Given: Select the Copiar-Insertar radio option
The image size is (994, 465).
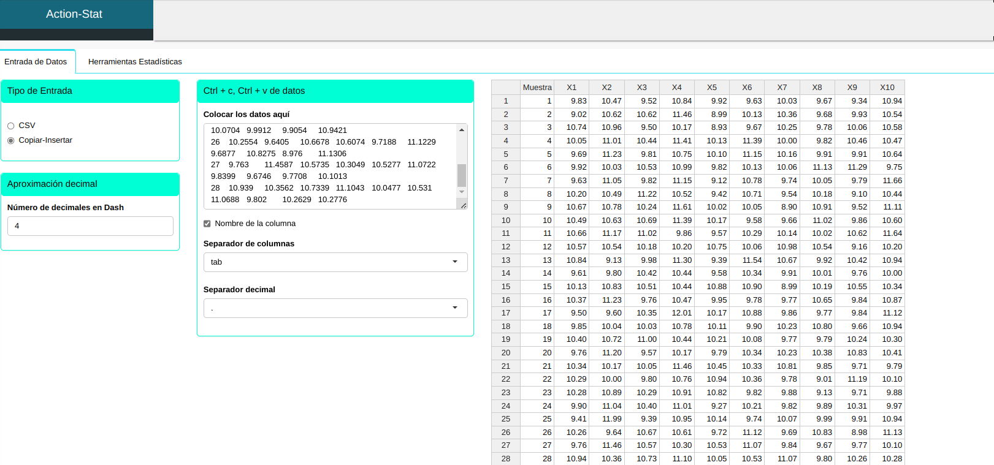Looking at the screenshot, I should point(11,140).
